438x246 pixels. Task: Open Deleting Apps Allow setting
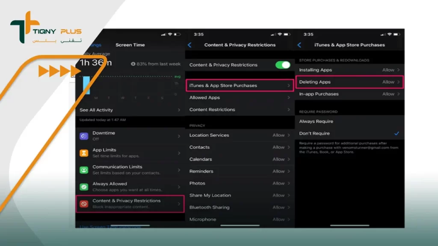[349, 82]
